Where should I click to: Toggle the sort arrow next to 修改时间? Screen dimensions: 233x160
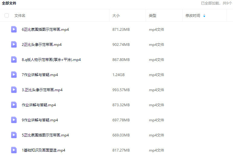pyautogui.click(x=204, y=16)
